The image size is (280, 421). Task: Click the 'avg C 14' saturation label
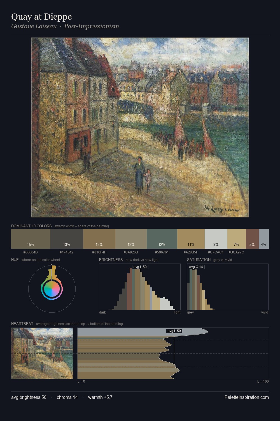pyautogui.click(x=196, y=267)
